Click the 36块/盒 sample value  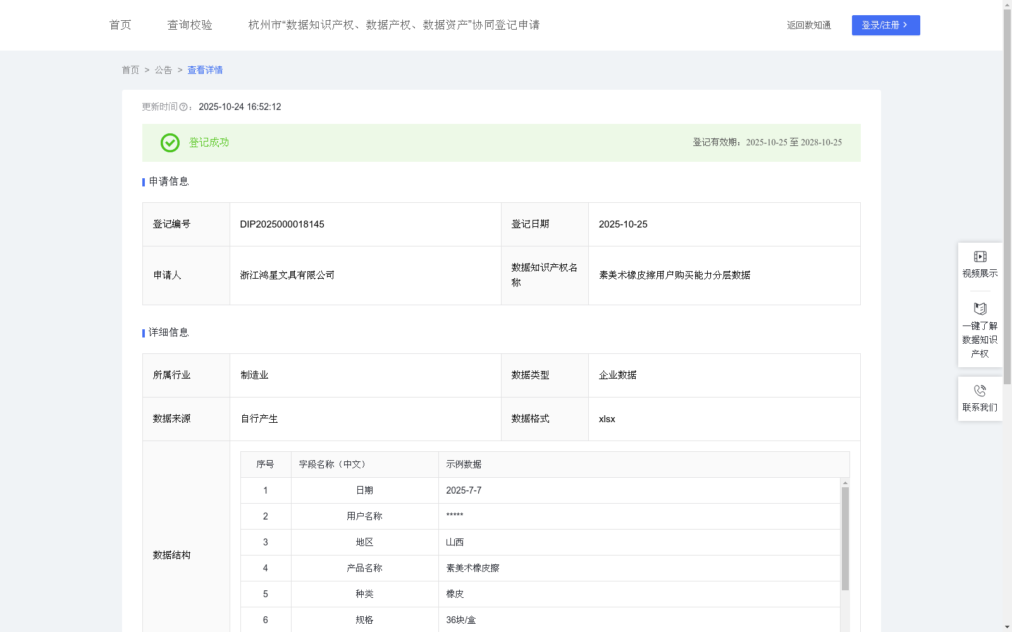point(460,620)
